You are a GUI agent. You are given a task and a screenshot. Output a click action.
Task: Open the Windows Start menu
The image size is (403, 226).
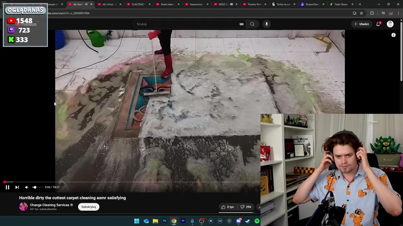[x=137, y=221]
